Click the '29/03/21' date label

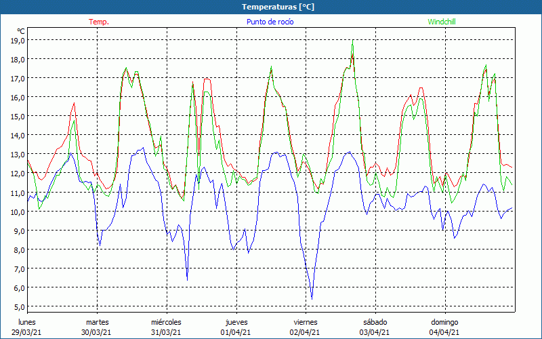tap(26, 332)
